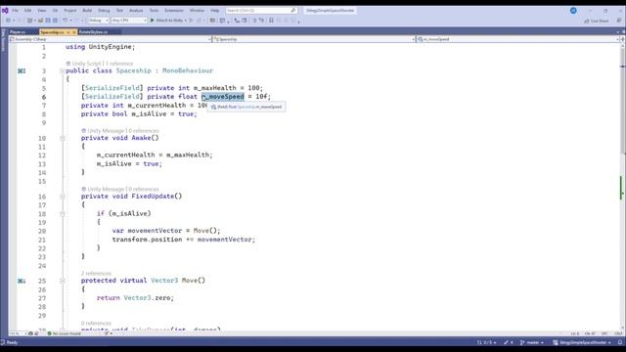Collapse the Spaceship class outline
Viewport: 626px width, 352px height.
pos(63,70)
